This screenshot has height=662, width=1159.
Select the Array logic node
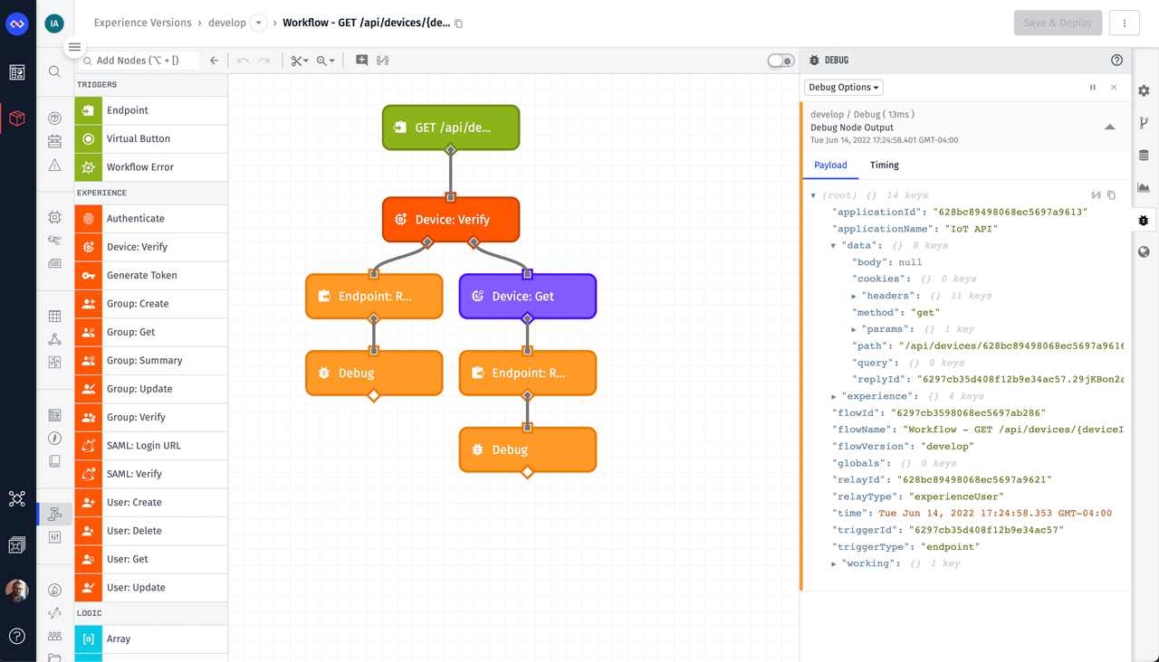pos(151,639)
